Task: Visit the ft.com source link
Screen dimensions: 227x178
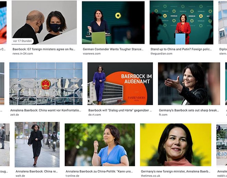Action: 163,115
